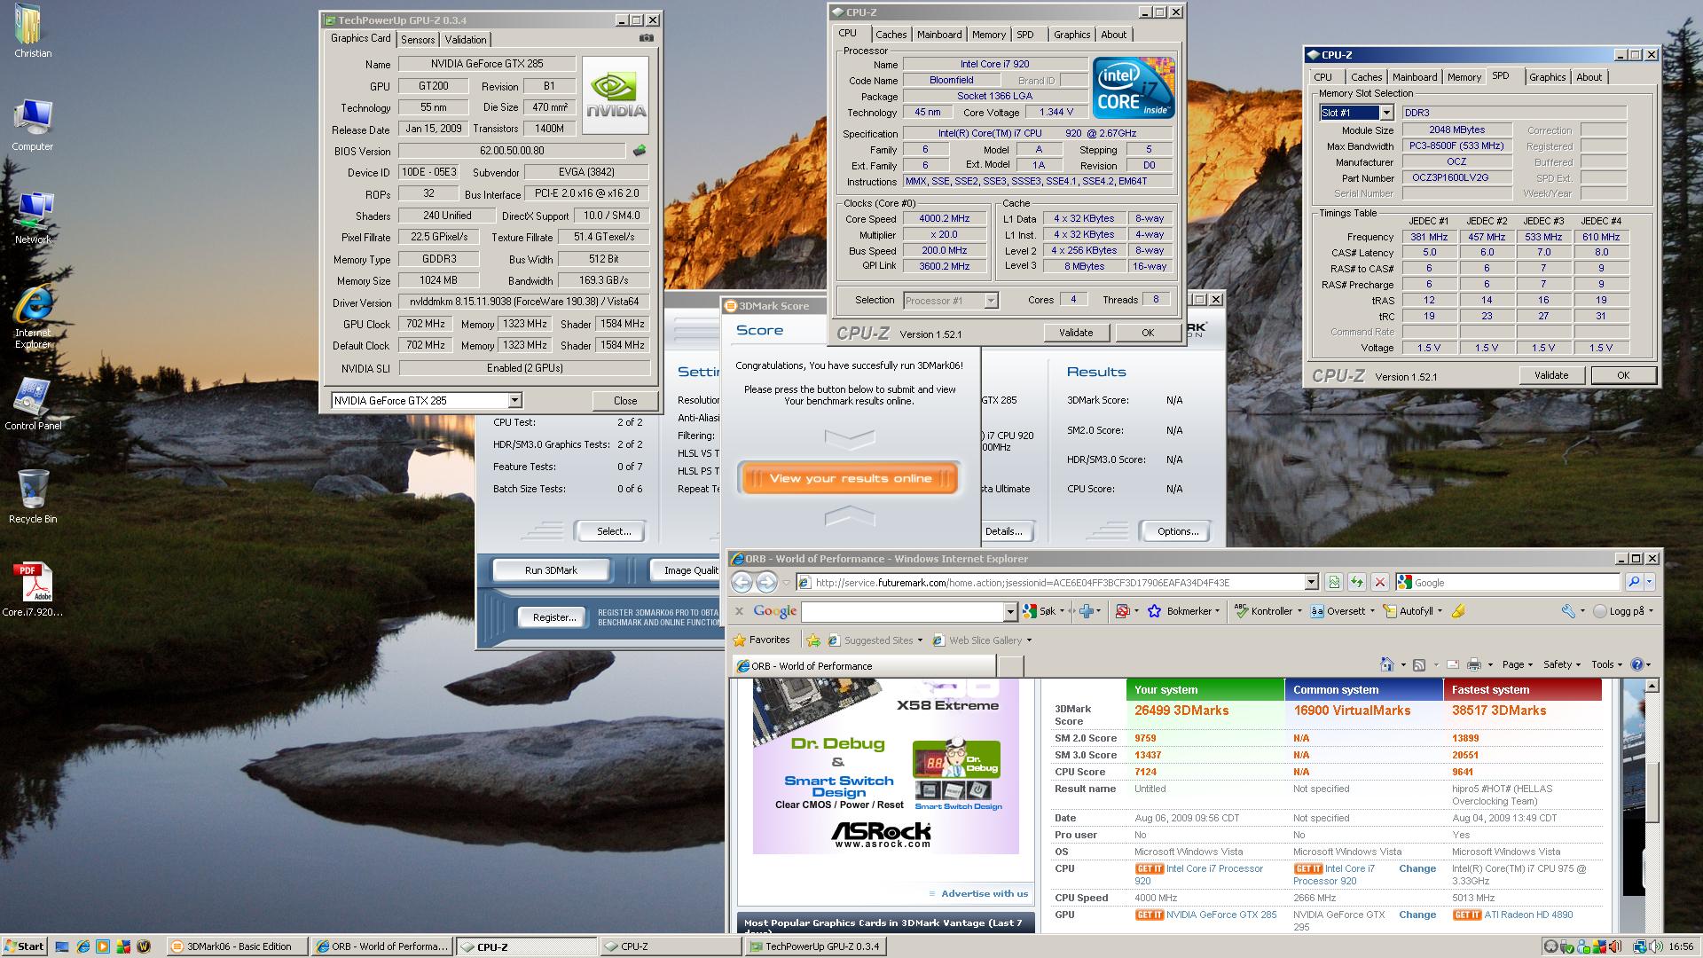Image resolution: width=1703 pixels, height=958 pixels.
Task: Open new blank tab in IE
Action: [x=1011, y=666]
